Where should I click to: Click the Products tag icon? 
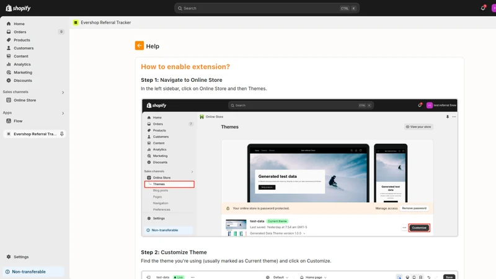9,40
